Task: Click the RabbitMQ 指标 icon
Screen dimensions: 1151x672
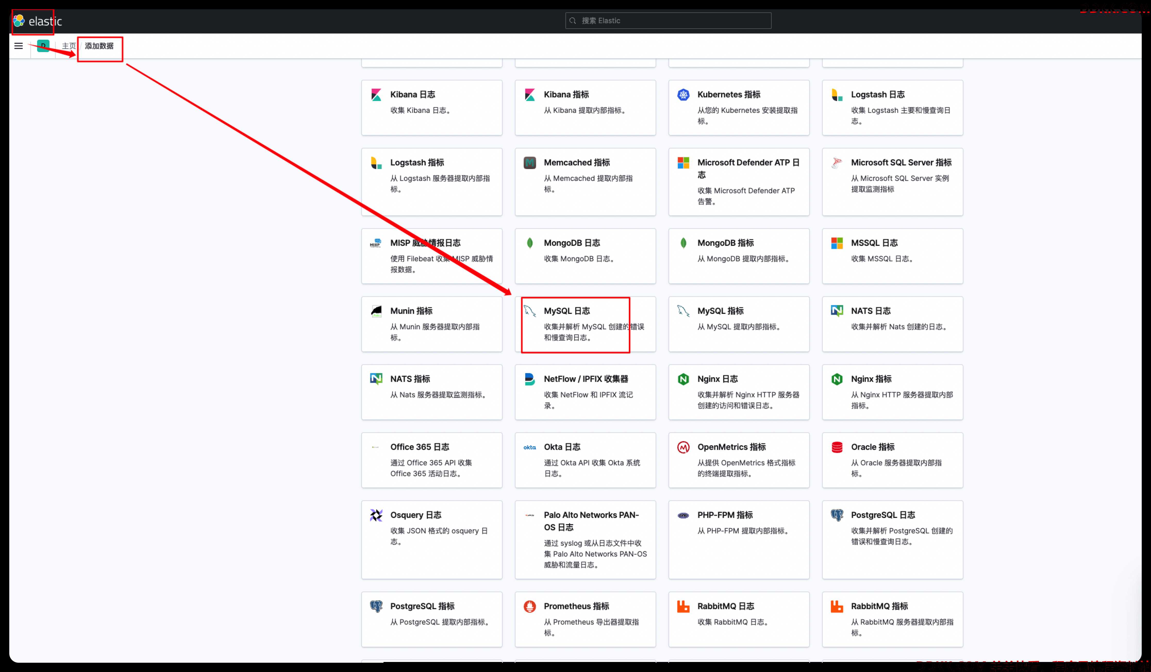Action: [x=837, y=606]
